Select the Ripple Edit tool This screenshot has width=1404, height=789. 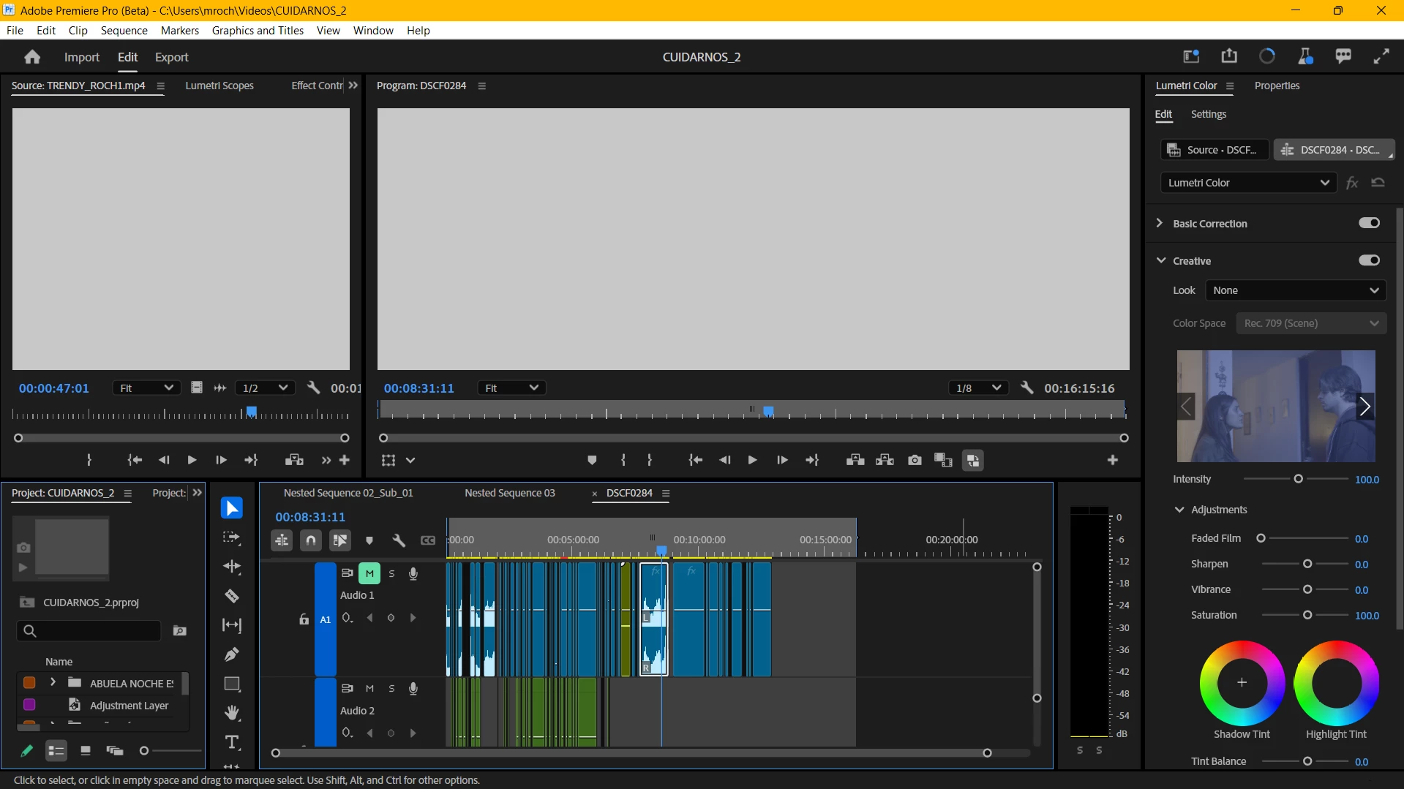232,567
